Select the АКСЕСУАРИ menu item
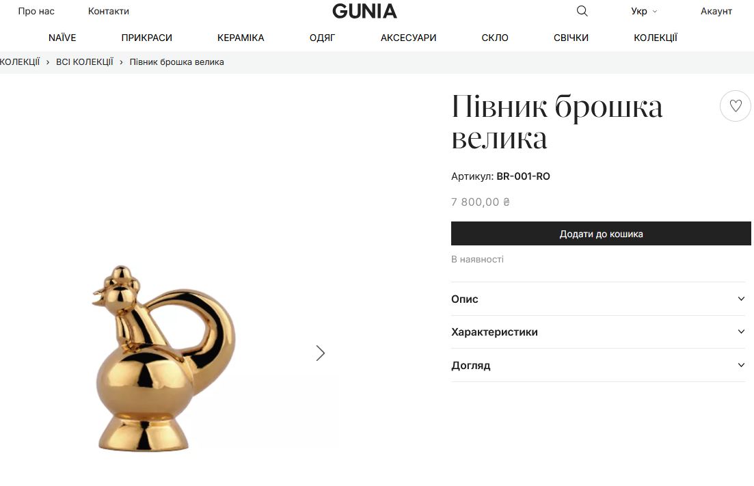Viewport: 754px width, 486px height. [x=408, y=38]
